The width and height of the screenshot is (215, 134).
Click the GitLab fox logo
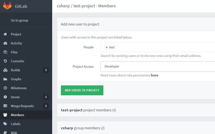(x=7, y=6)
